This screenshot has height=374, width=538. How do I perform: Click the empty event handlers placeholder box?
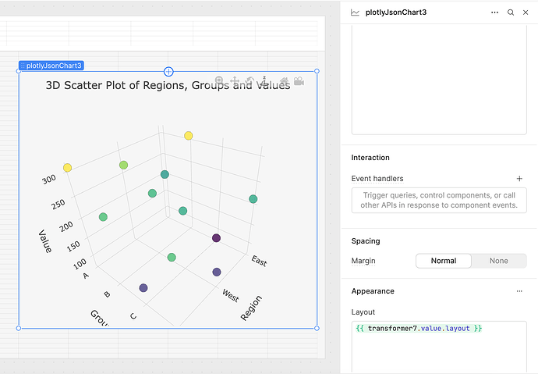pyautogui.click(x=439, y=200)
